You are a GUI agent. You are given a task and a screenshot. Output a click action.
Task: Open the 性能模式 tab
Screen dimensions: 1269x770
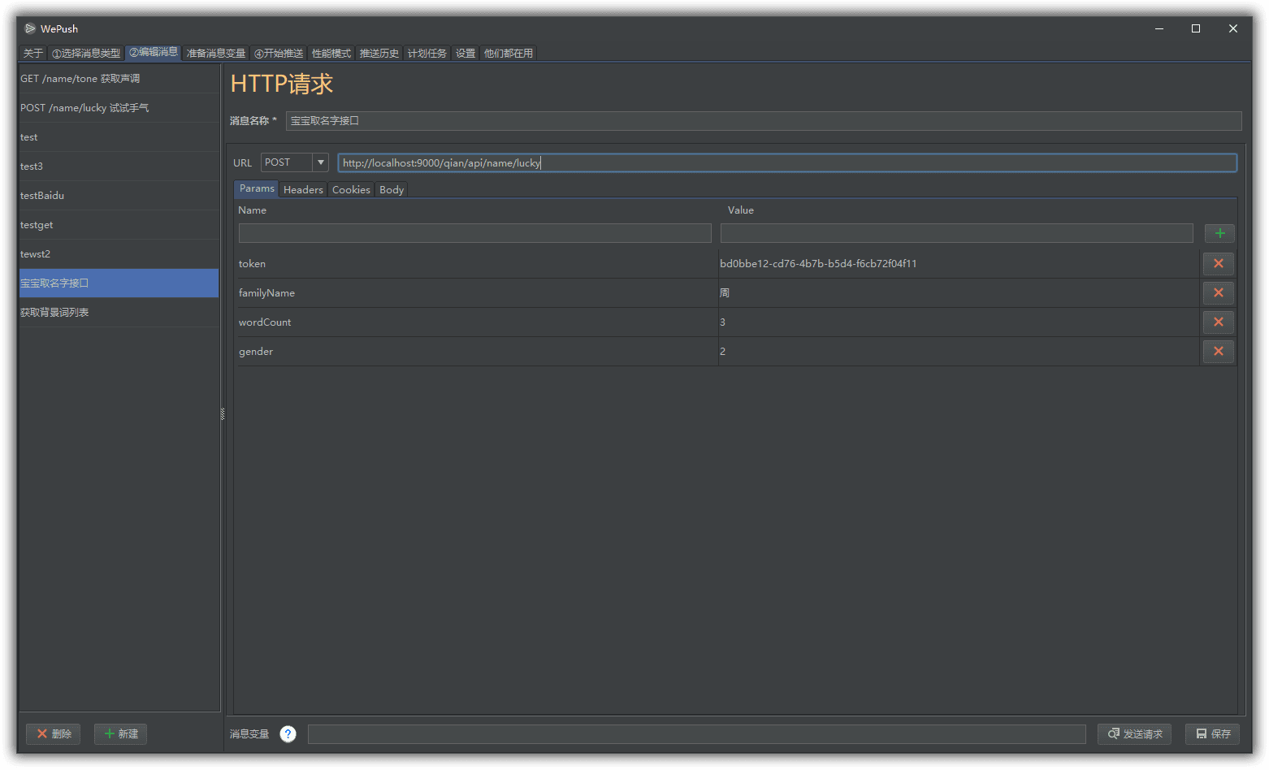pos(331,53)
